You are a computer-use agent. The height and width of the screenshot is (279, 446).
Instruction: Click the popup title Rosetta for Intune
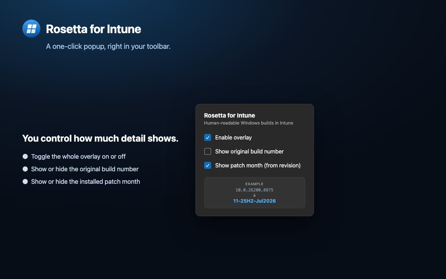[230, 115]
